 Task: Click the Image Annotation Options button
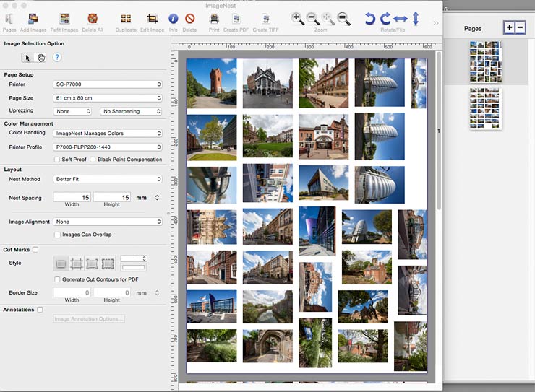(89, 319)
